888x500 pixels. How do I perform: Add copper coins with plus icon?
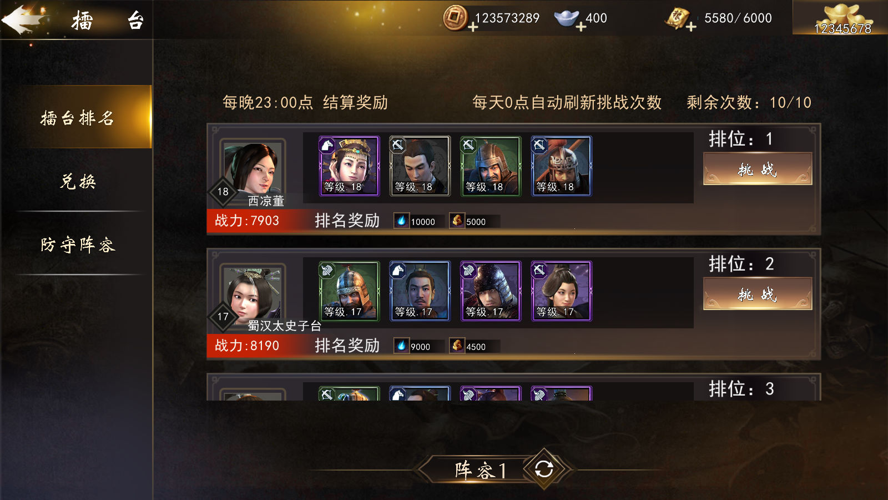pos(473,27)
